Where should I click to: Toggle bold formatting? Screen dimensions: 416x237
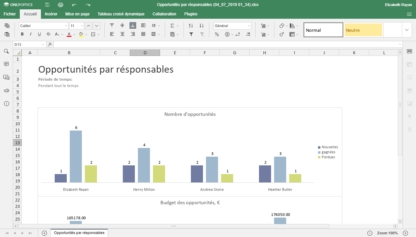(22, 34)
